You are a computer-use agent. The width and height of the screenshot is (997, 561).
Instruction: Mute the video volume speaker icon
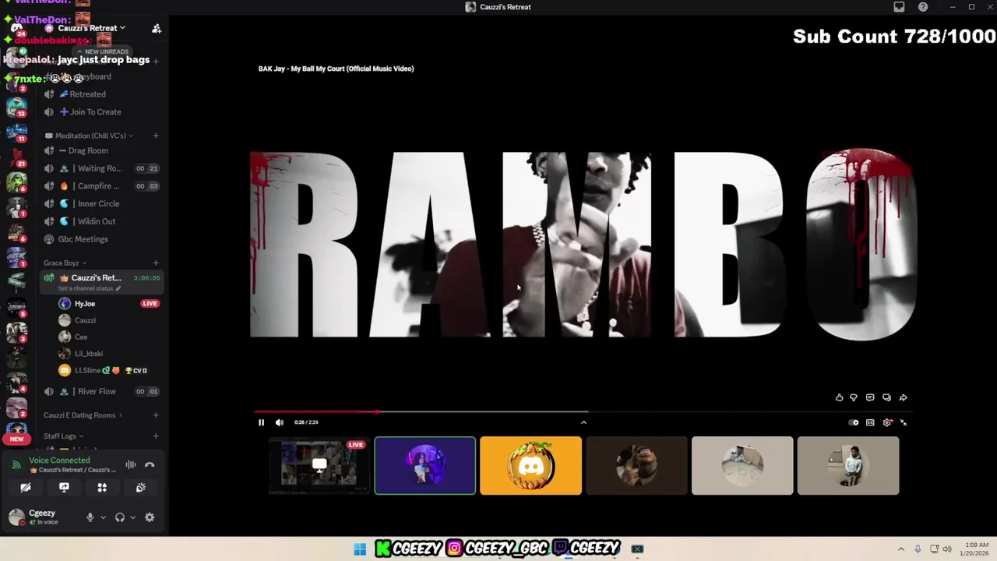[280, 422]
